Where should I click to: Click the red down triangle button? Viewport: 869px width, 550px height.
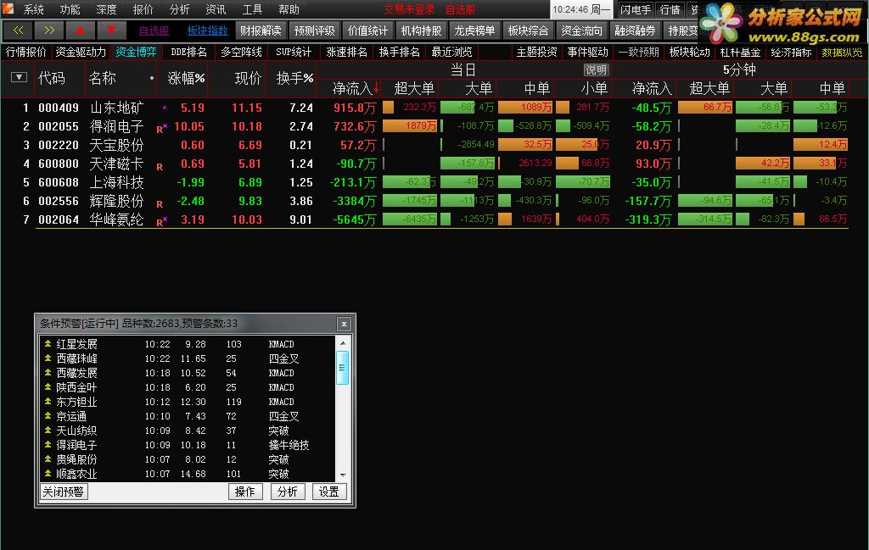point(111,30)
